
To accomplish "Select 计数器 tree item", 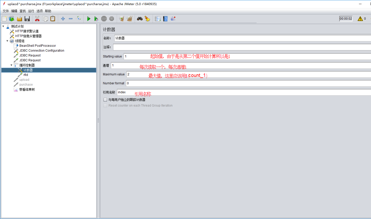I will (x=28, y=70).
